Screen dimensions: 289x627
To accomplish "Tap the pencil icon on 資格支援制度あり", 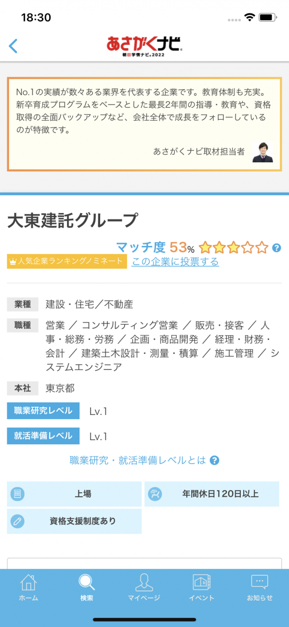I will pyautogui.click(x=17, y=521).
